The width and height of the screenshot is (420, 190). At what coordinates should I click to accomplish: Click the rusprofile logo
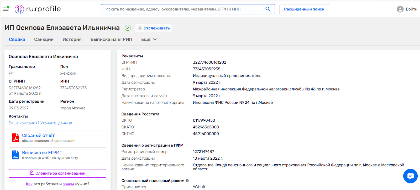tap(38, 9)
